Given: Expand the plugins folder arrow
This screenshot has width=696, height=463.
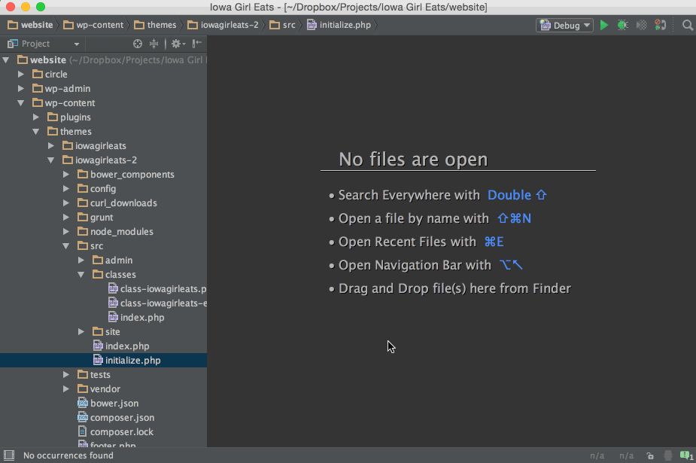Looking at the screenshot, I should coord(36,117).
